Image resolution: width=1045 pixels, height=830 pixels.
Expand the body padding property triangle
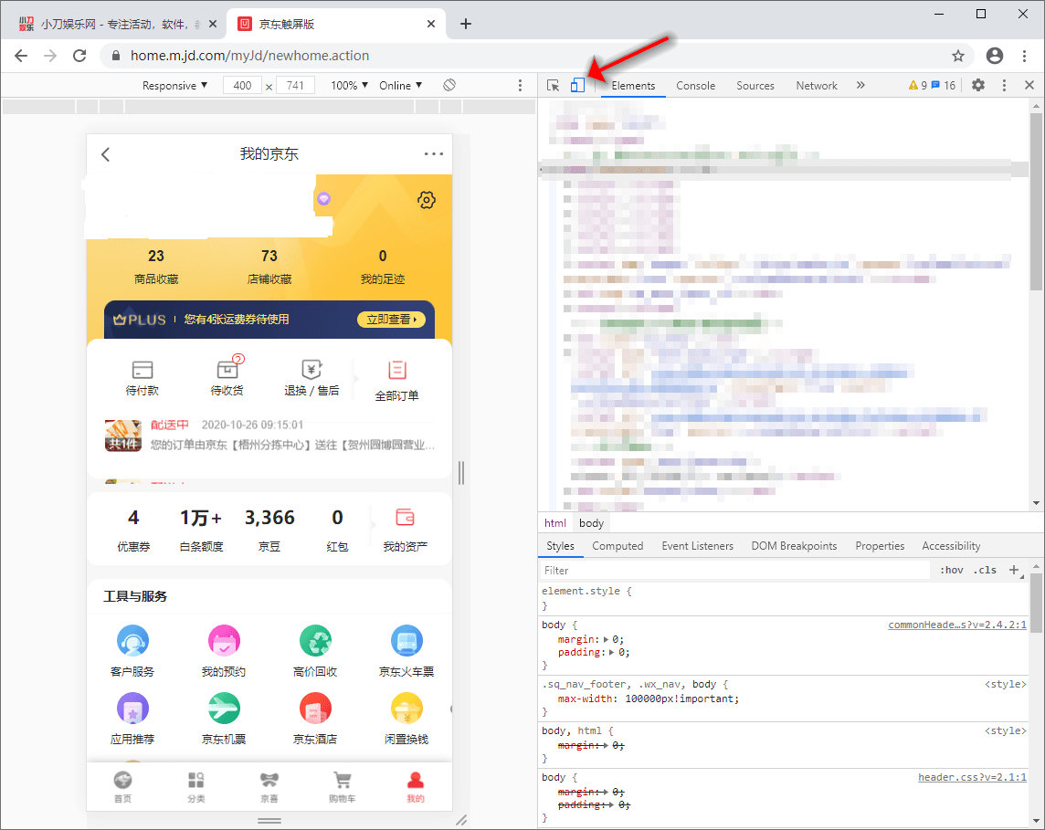(612, 653)
